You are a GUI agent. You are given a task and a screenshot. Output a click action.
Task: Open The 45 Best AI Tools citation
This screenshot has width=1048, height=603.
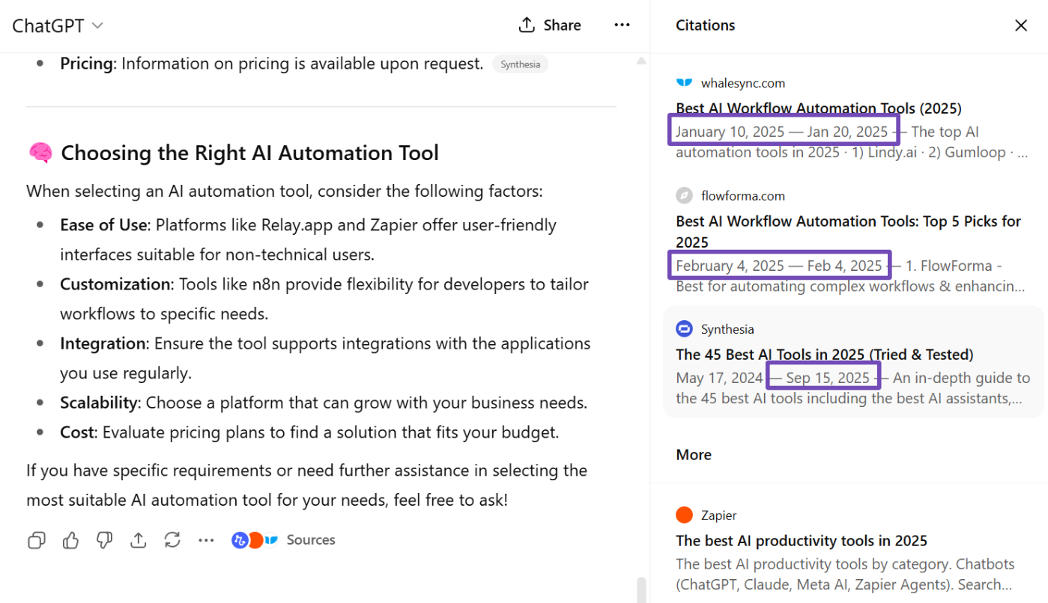[824, 355]
